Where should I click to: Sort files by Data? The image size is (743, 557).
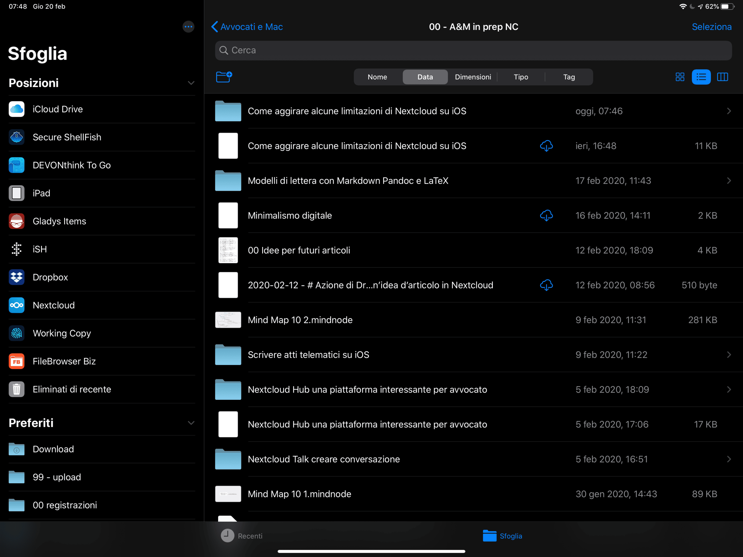tap(425, 77)
